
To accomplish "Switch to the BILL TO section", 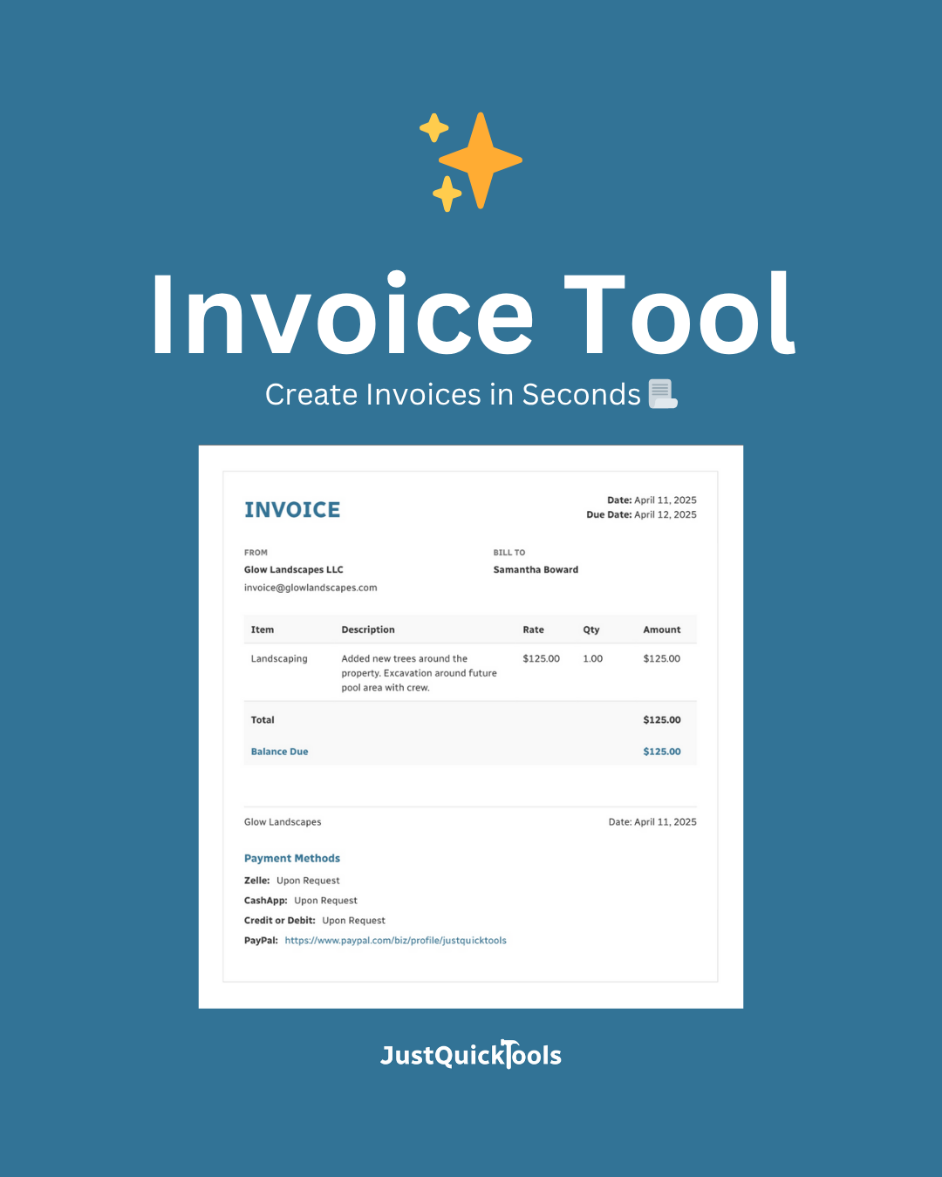I will (506, 552).
